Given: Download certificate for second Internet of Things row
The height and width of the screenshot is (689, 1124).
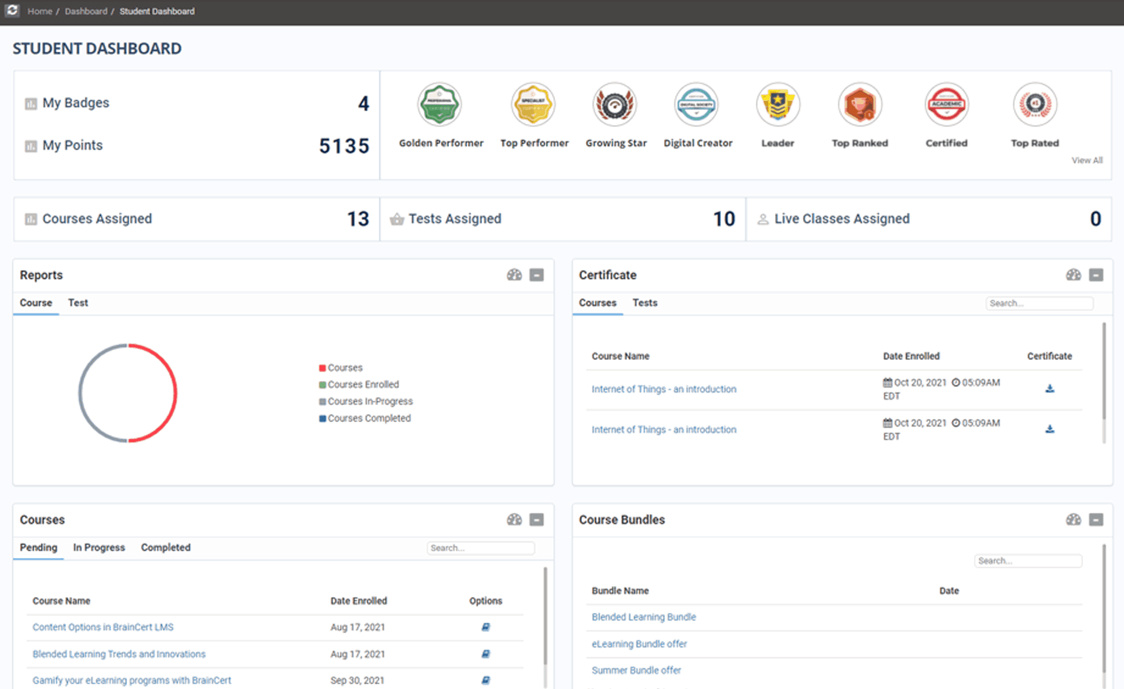Looking at the screenshot, I should tap(1050, 429).
